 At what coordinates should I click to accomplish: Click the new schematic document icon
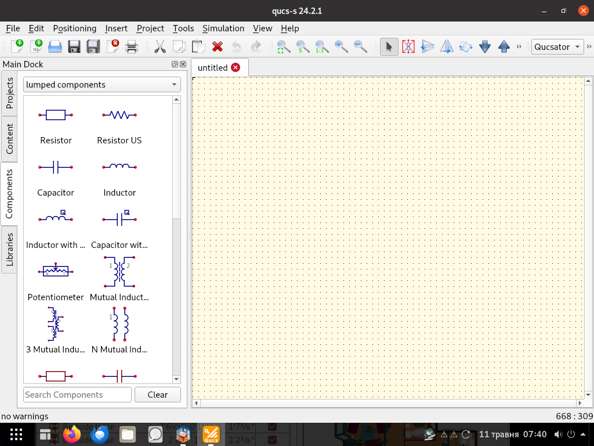pyautogui.click(x=17, y=46)
